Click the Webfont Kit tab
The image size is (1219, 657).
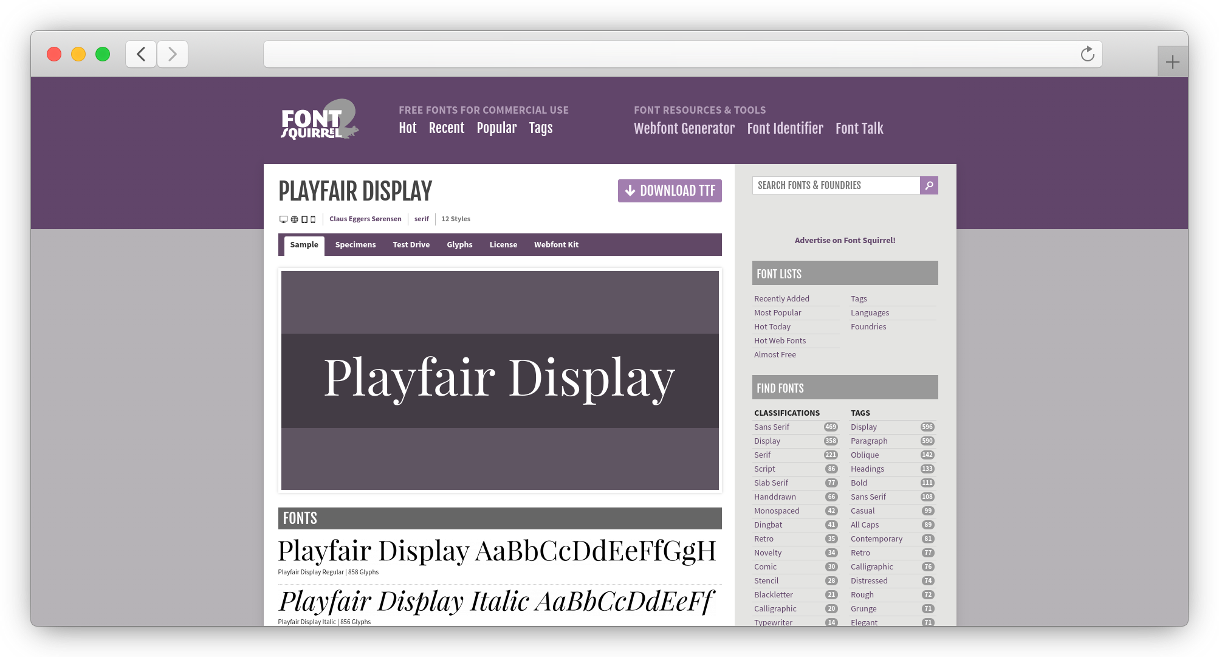coord(557,244)
